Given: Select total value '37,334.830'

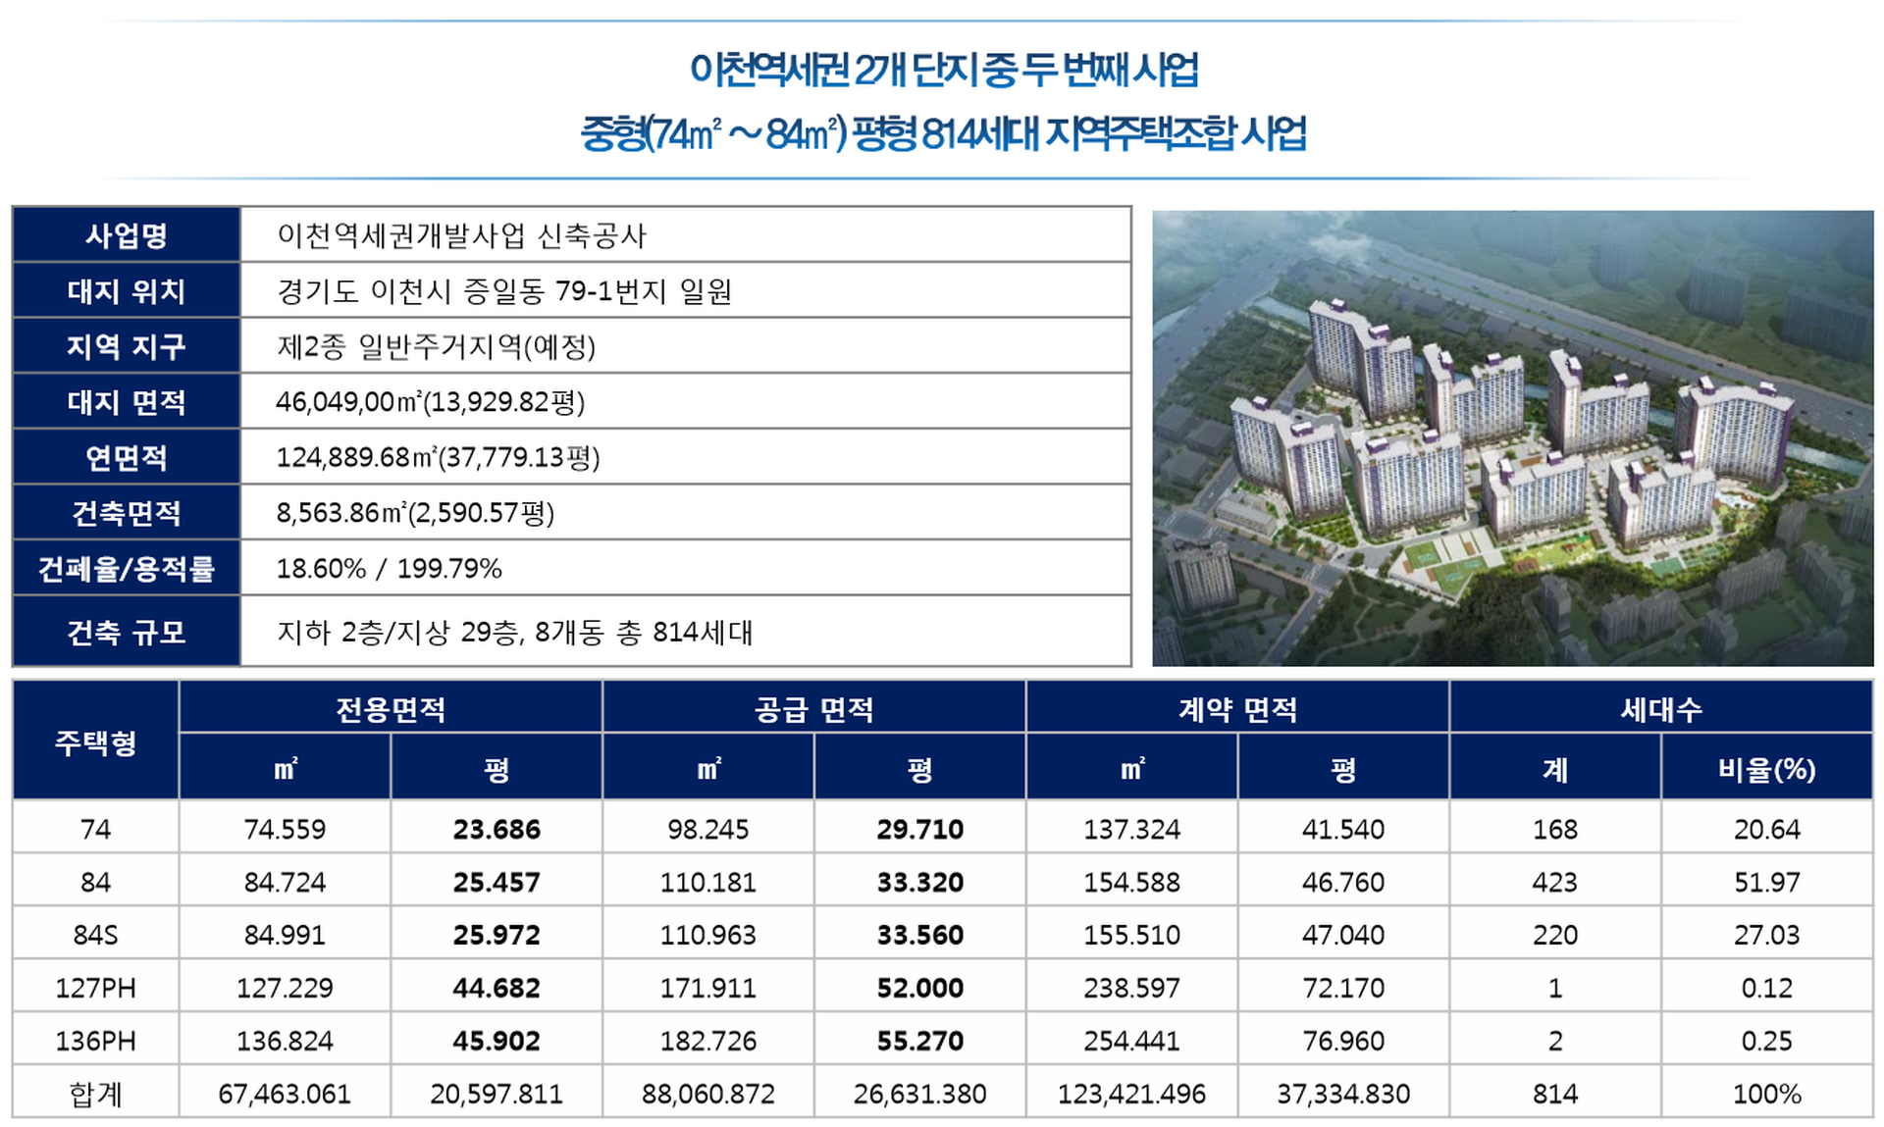Looking at the screenshot, I should 1343,1094.
